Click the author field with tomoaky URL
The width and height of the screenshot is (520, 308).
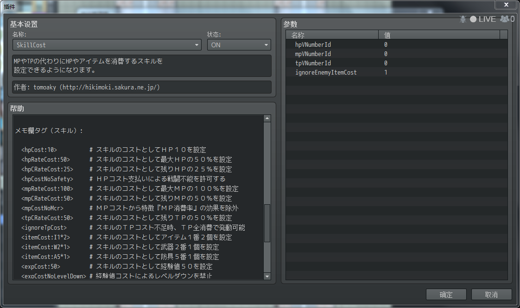coord(142,87)
